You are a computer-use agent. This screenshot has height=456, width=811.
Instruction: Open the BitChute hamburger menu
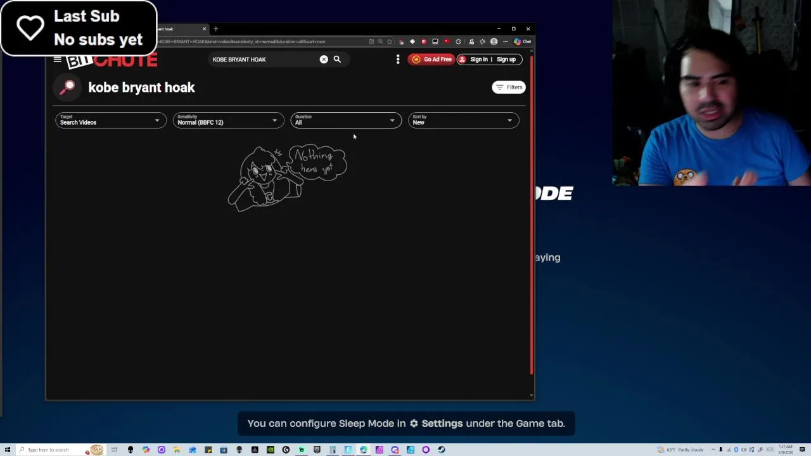pos(57,60)
